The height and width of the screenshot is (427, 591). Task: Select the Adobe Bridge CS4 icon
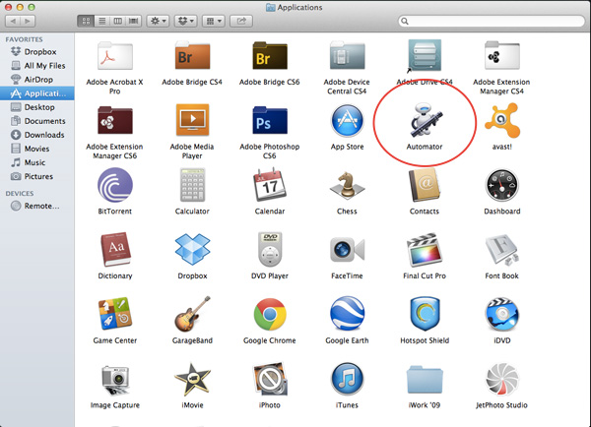[192, 56]
